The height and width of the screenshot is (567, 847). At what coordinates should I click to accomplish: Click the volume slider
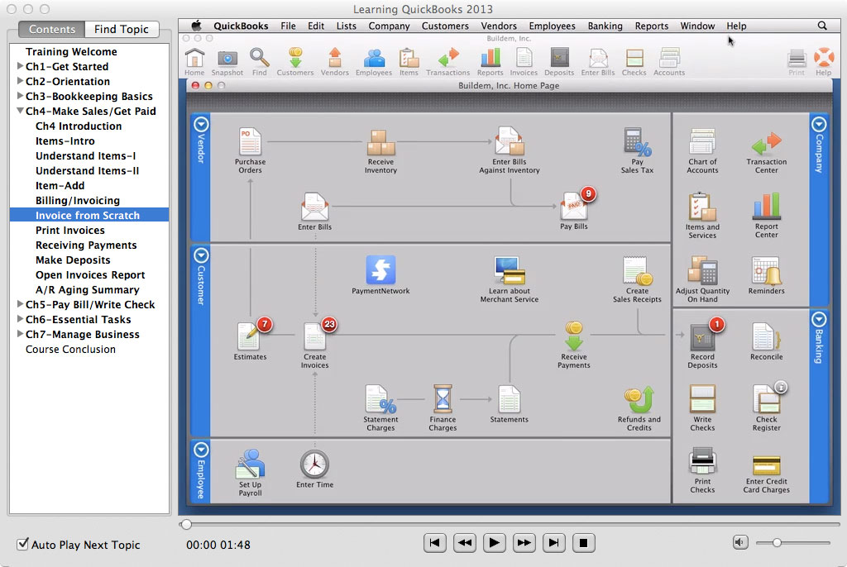coord(777,543)
